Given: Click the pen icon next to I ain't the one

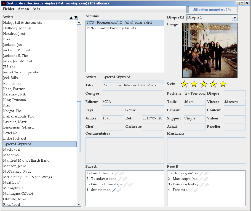Looking at the screenshot, I should 117,173.
